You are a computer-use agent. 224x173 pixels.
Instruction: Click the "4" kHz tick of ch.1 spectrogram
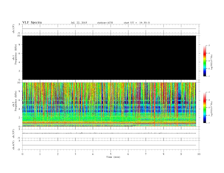coord(20,62)
